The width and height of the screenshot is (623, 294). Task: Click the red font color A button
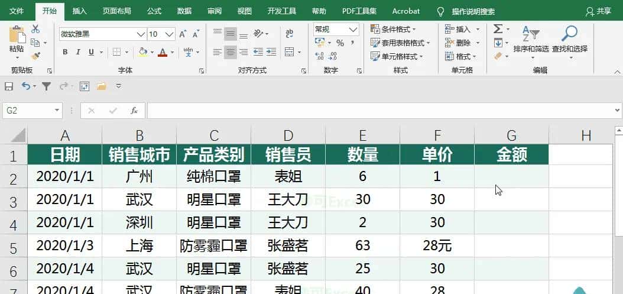(x=162, y=52)
